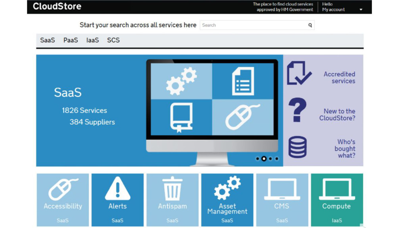Image resolution: width=406 pixels, height=228 pixels.
Task: Click the My account text
Action: (333, 9)
